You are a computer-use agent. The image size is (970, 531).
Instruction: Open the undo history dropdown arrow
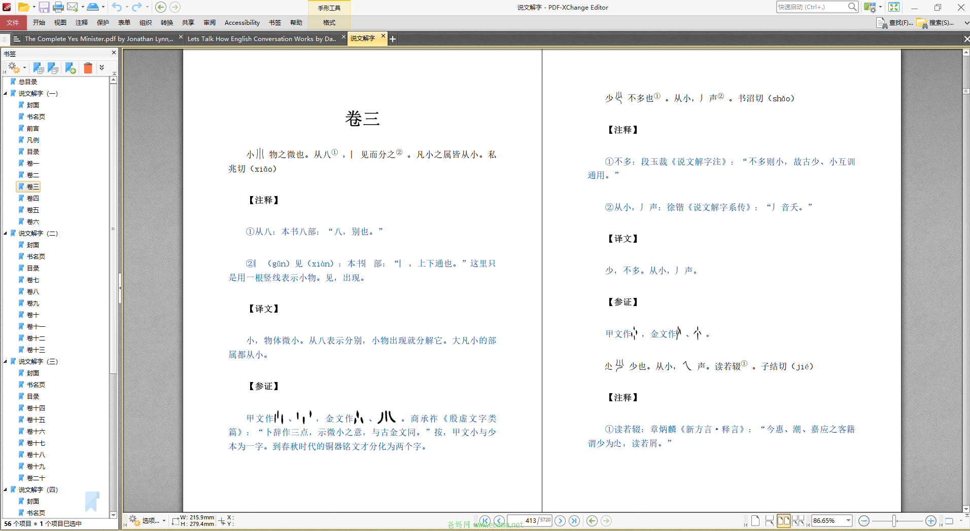click(126, 7)
